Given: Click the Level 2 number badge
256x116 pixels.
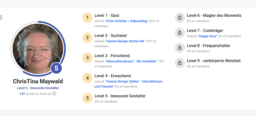Looking at the screenshot, I should (x=87, y=38).
